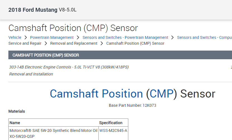
Task: Click the Motorcraft SAE 5W-20 oil table cell
Action: [53, 133]
